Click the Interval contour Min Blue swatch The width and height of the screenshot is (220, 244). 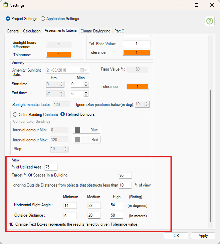point(86,130)
